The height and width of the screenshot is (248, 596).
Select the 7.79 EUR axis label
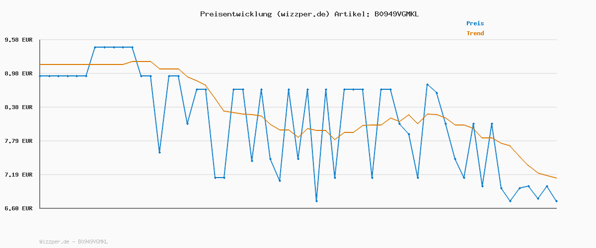pyautogui.click(x=18, y=141)
